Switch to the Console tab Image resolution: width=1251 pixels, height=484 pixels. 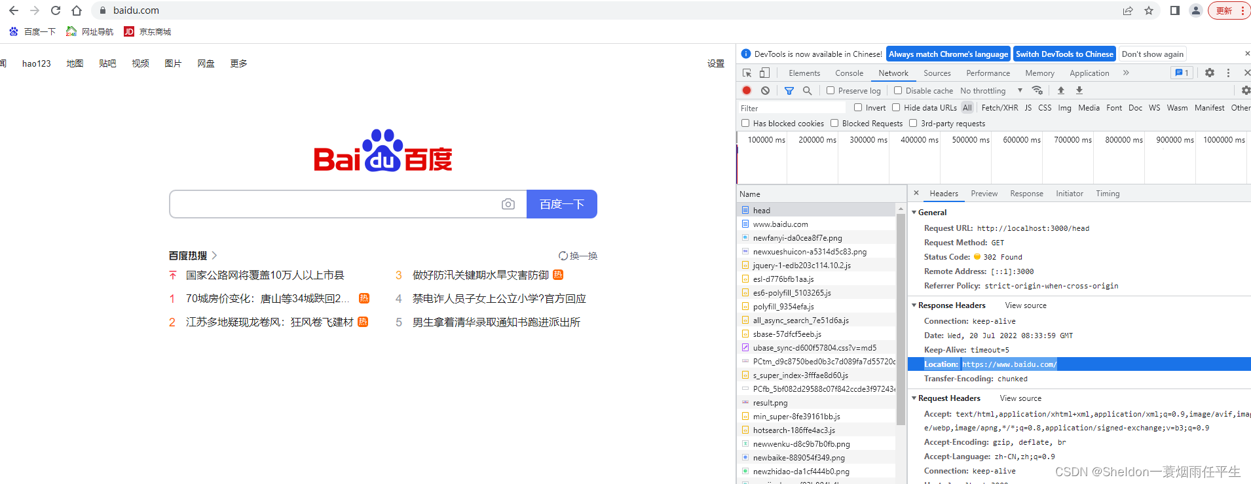tap(849, 73)
